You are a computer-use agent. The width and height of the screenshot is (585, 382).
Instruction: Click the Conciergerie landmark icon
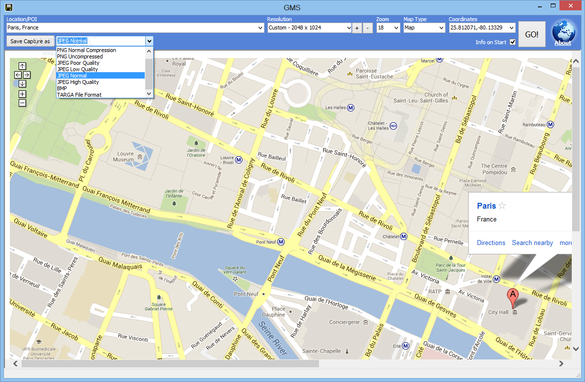coord(366,322)
